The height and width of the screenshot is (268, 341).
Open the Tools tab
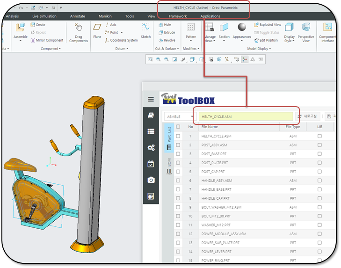click(130, 16)
